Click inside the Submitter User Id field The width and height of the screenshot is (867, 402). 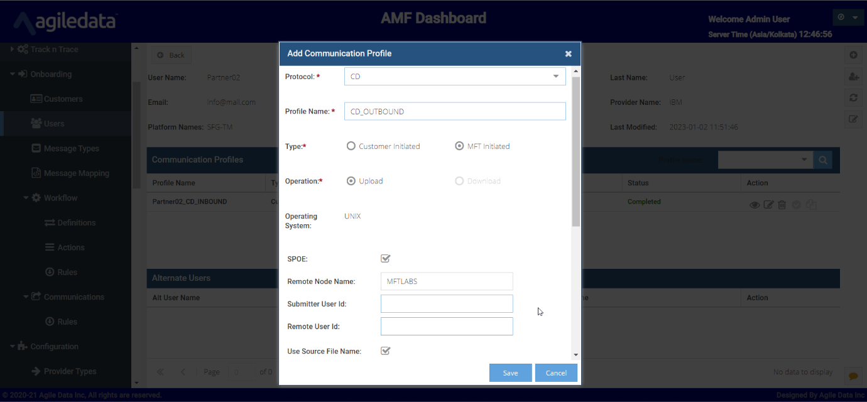[x=447, y=304]
